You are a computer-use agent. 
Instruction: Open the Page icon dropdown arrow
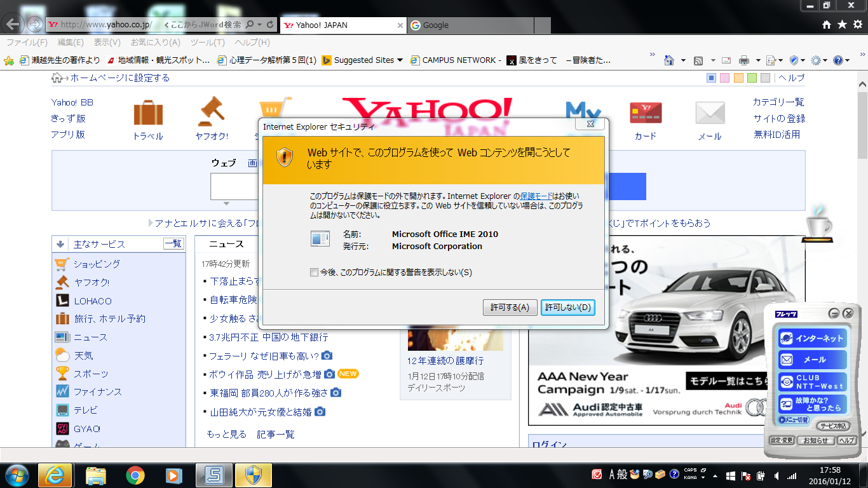pos(782,60)
